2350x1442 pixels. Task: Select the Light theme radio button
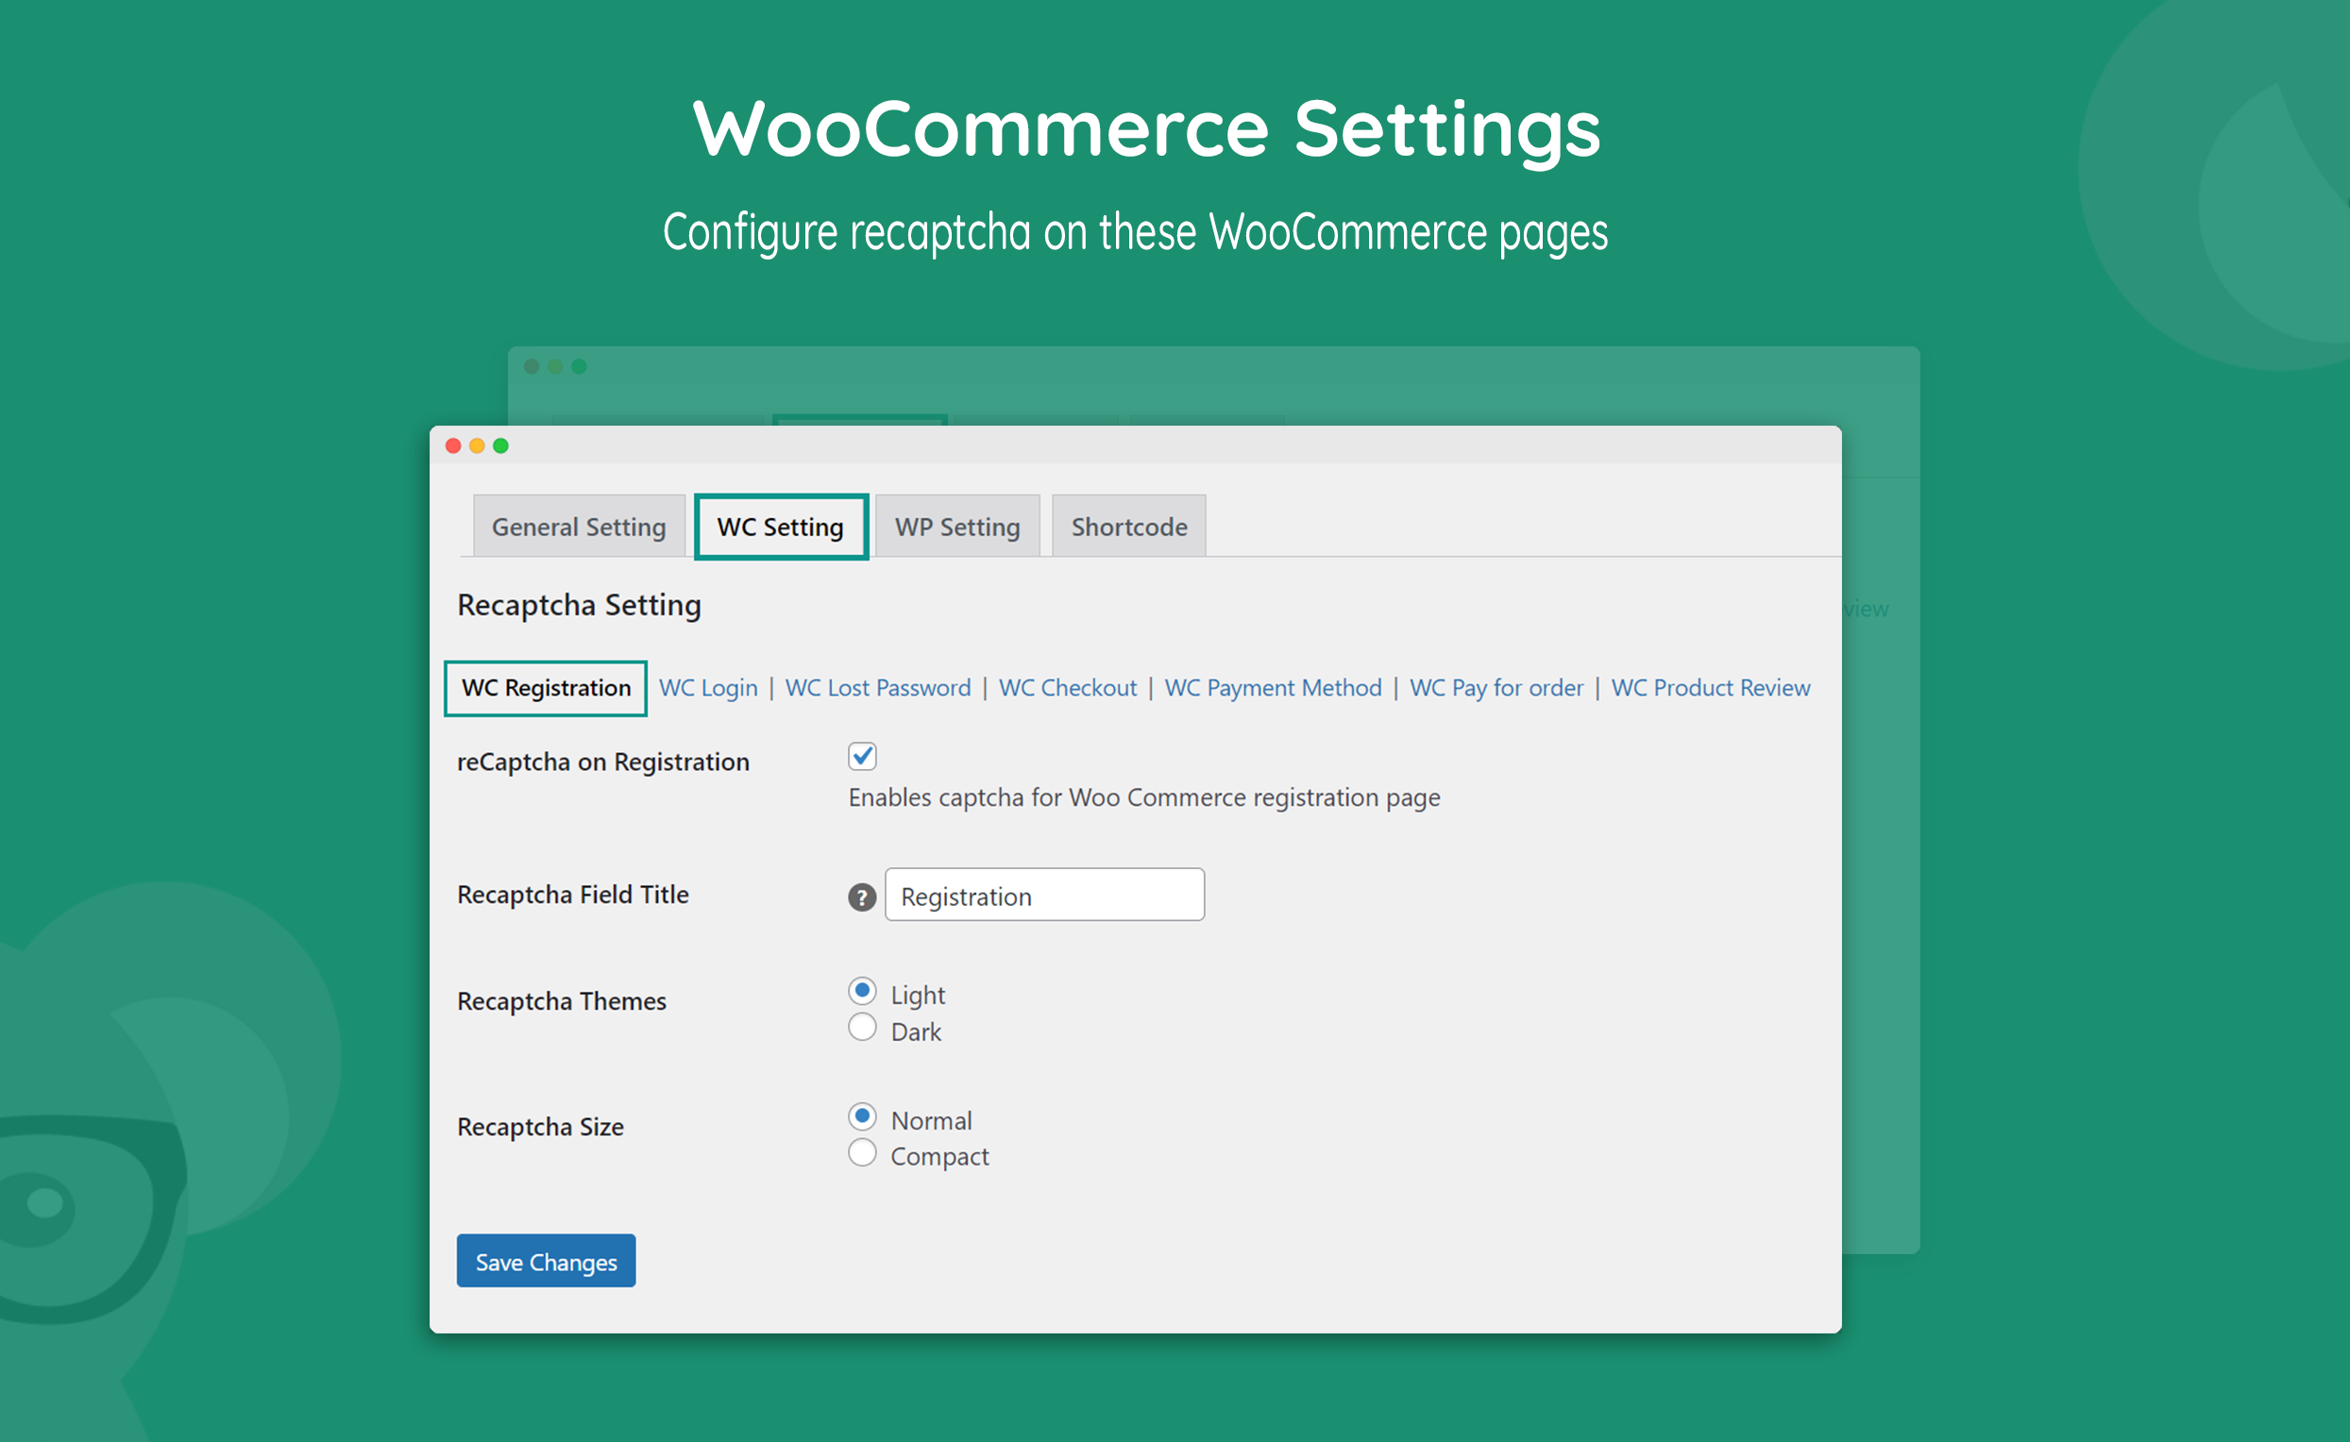click(x=863, y=991)
